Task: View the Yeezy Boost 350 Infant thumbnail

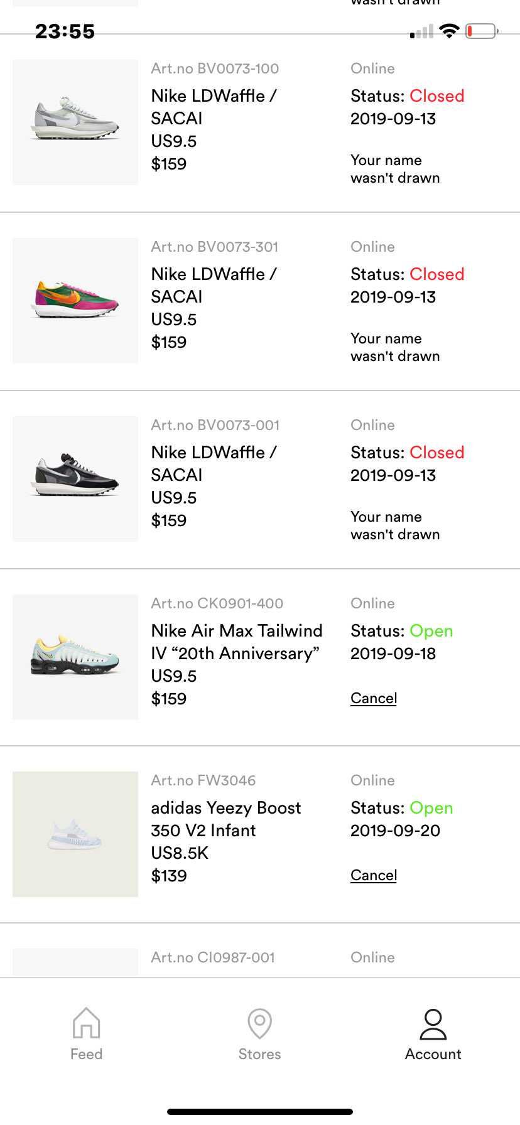Action: pos(75,834)
